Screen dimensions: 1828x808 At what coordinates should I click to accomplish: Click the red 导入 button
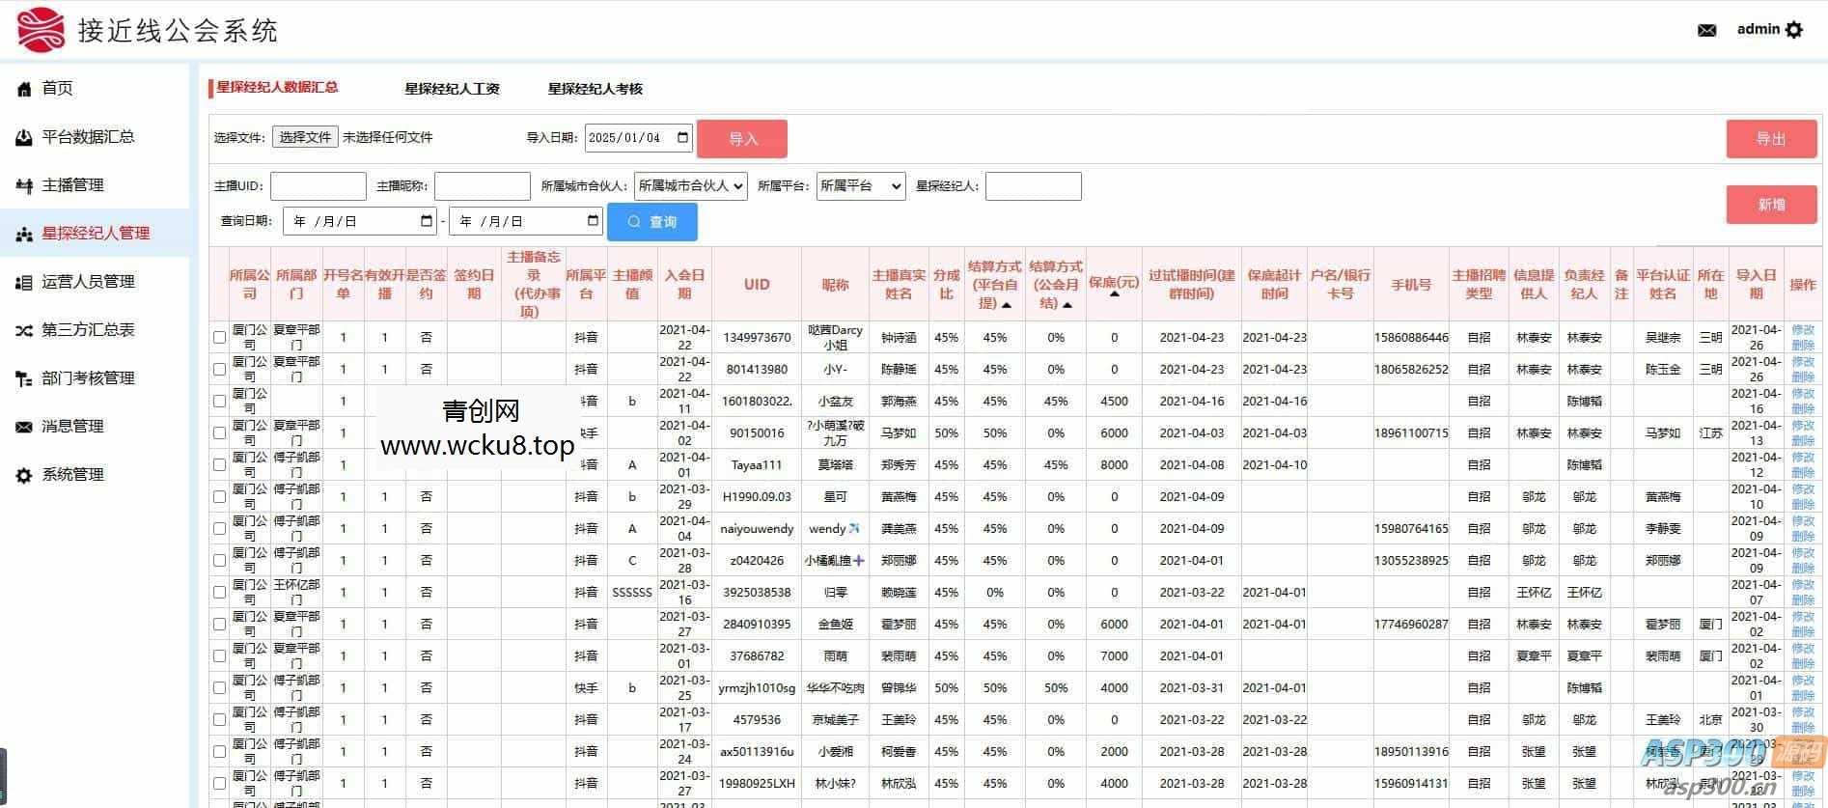pyautogui.click(x=742, y=139)
